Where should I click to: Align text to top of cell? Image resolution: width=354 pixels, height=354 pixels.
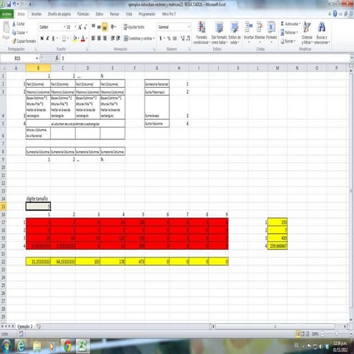pyautogui.click(x=94, y=27)
